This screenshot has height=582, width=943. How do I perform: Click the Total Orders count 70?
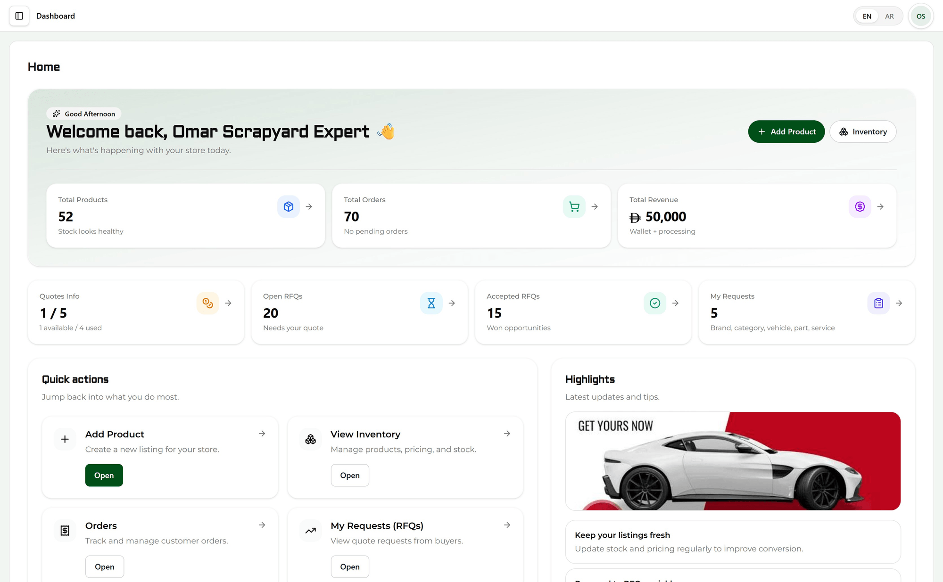[x=352, y=217]
